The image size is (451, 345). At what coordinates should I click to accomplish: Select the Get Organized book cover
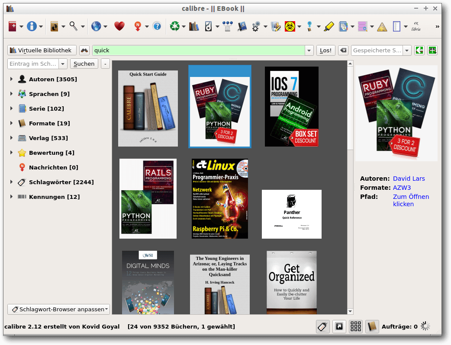pos(292,282)
